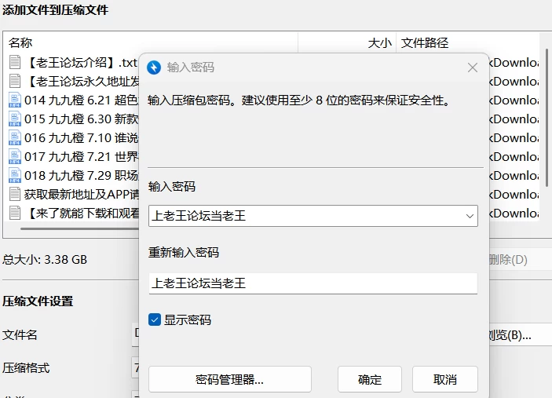552x398 pixels.
Task: Select file row 016 九九橙 7.10
Action: (73, 137)
